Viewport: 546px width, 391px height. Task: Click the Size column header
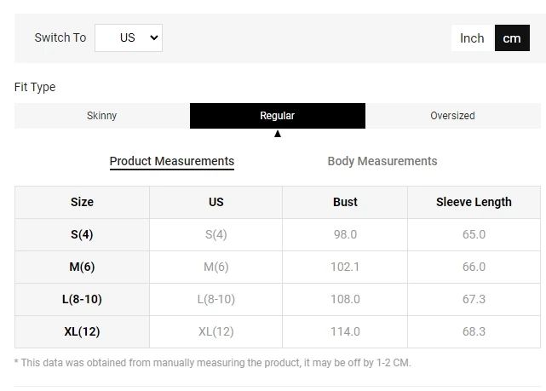[82, 202]
